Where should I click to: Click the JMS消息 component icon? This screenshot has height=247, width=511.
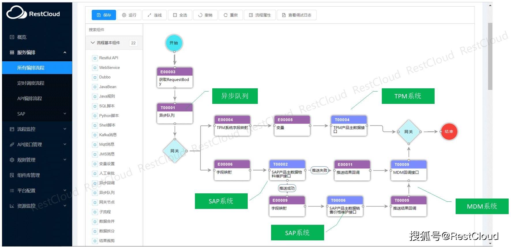[x=95, y=154]
